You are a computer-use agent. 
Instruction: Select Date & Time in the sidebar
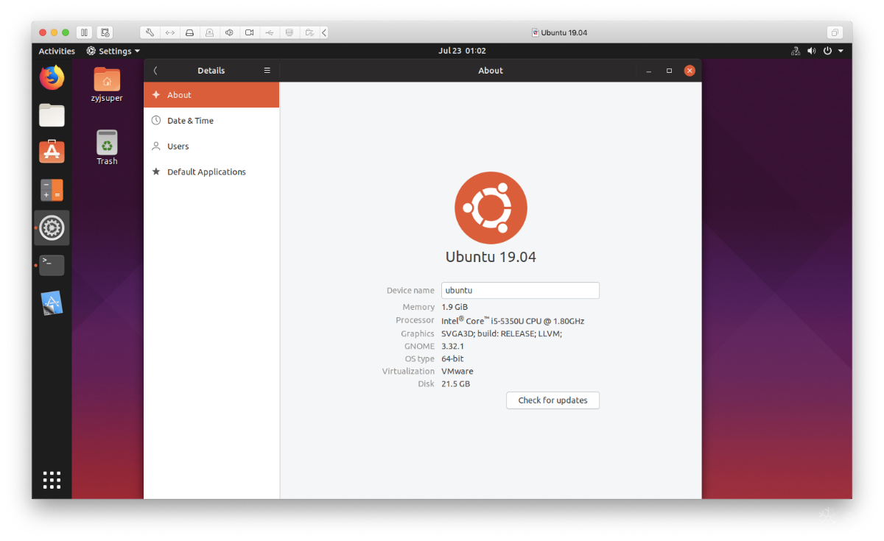point(211,121)
